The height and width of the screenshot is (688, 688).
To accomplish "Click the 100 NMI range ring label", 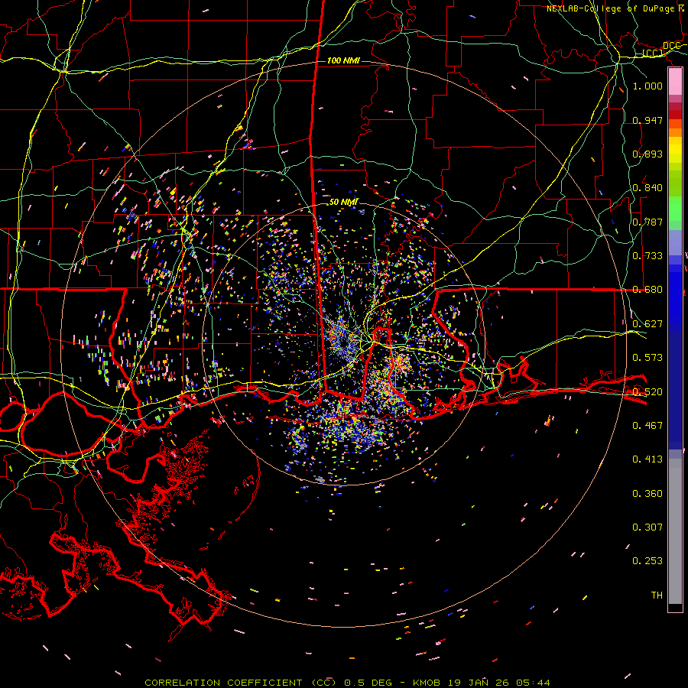I will [x=343, y=60].
